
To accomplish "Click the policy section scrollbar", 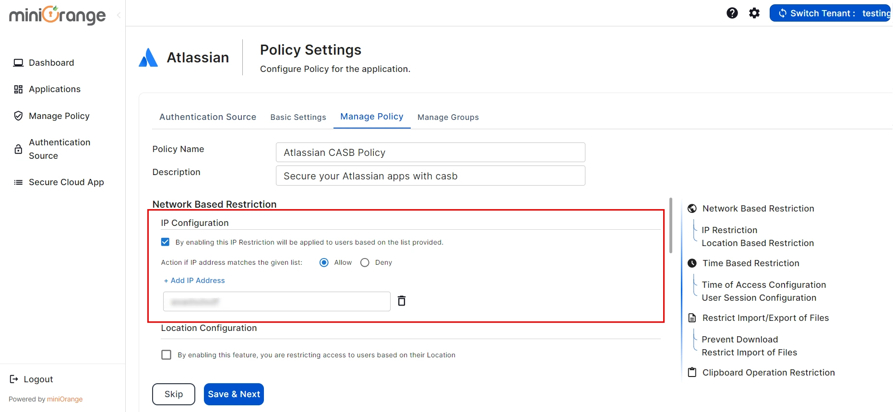I will (x=670, y=225).
